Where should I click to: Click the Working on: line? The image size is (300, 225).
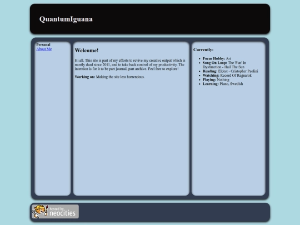(x=109, y=77)
